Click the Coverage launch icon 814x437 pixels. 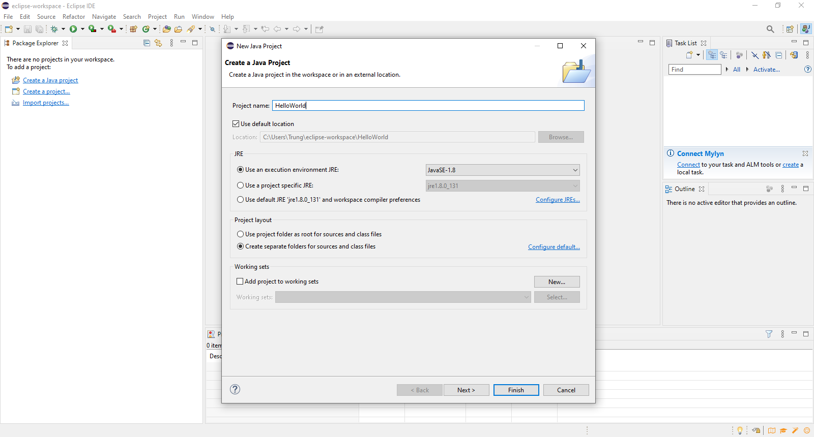92,29
